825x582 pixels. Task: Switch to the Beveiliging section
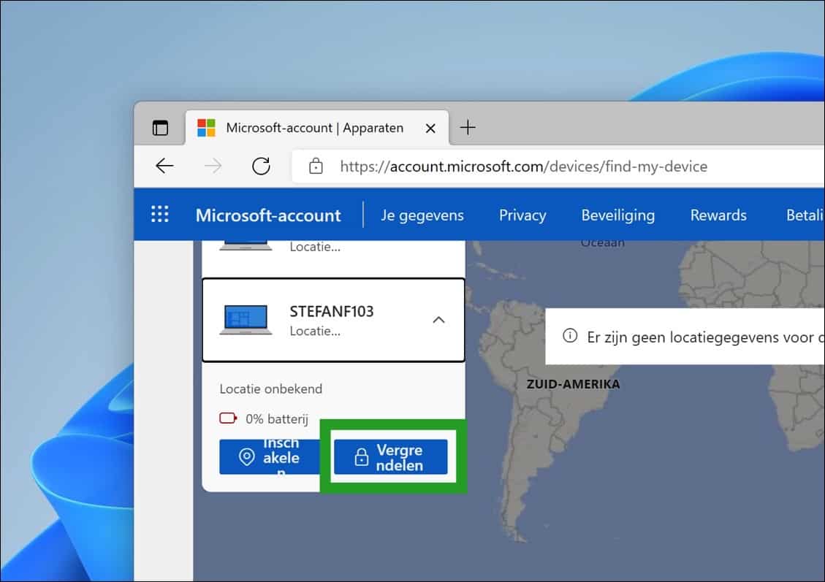[x=617, y=215]
